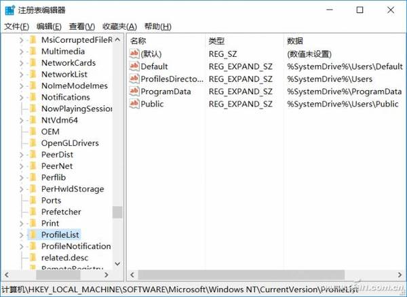Select the value named ProgramData

tap(166, 92)
